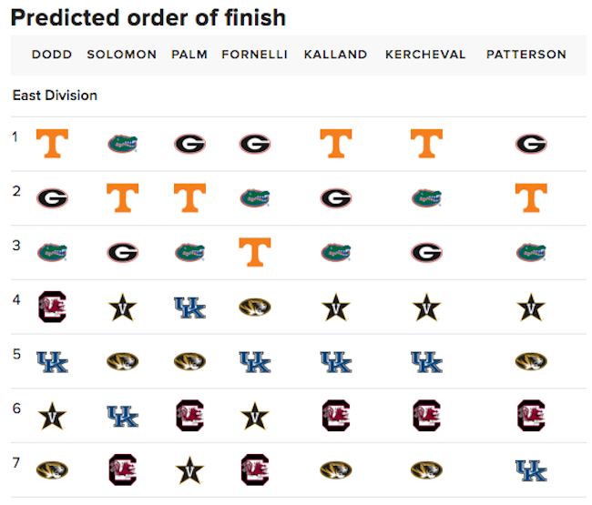Click the DODD column header
The image size is (592, 505).
[x=52, y=55]
